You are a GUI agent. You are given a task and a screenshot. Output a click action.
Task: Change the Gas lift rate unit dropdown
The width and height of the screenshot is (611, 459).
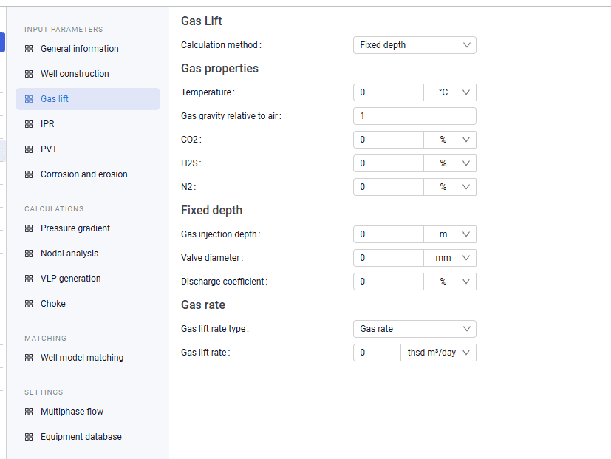[x=438, y=353]
